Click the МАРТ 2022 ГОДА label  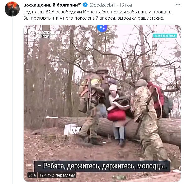click(165, 36)
